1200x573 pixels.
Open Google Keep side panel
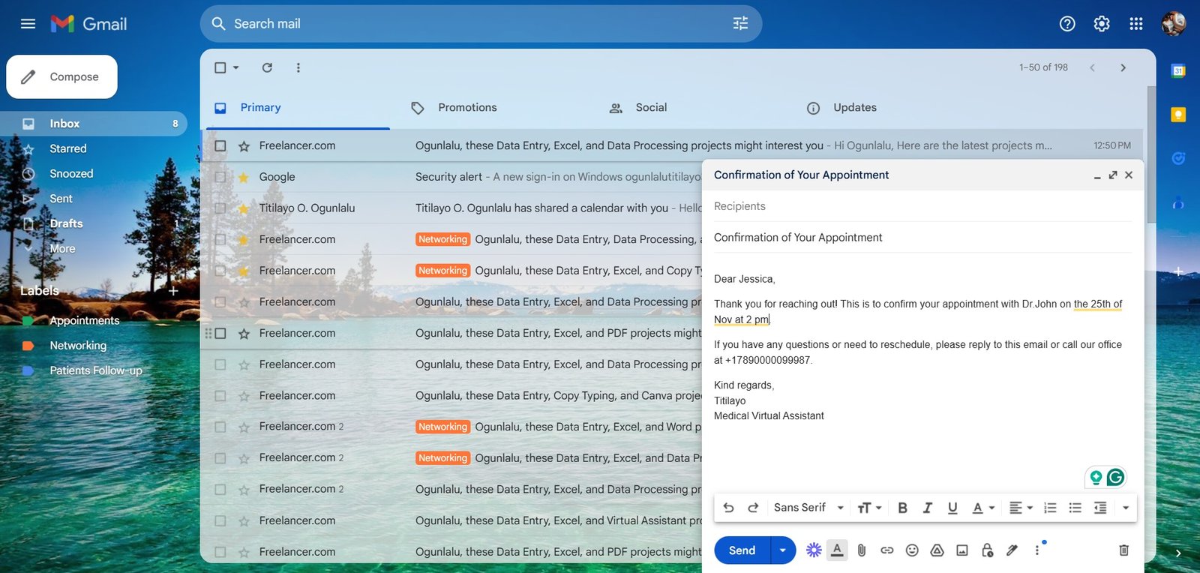point(1178,114)
